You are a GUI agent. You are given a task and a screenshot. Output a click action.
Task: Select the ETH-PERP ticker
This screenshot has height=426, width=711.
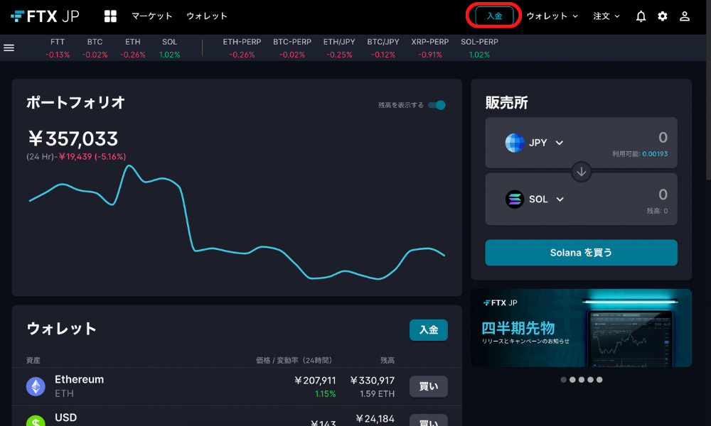242,48
